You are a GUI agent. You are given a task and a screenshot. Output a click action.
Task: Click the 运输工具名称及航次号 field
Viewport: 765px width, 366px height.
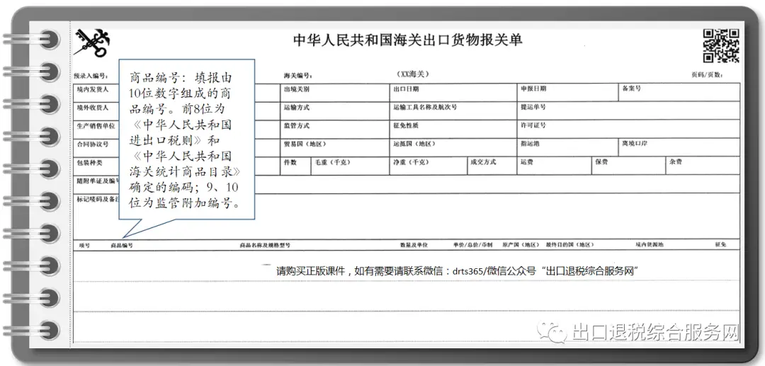click(453, 110)
